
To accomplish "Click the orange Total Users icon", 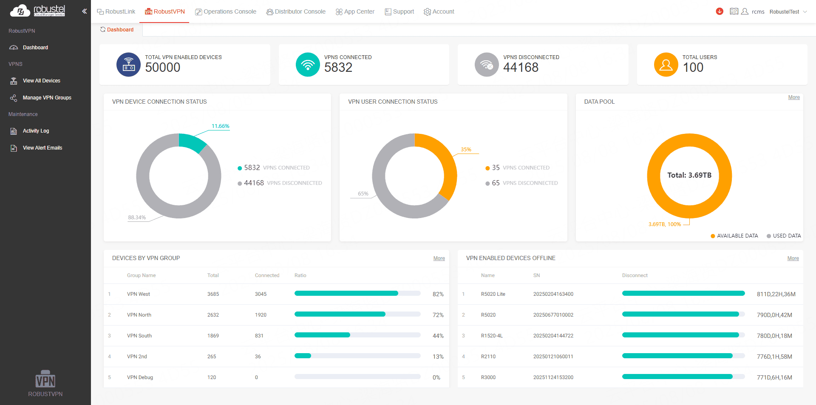I will [x=666, y=65].
